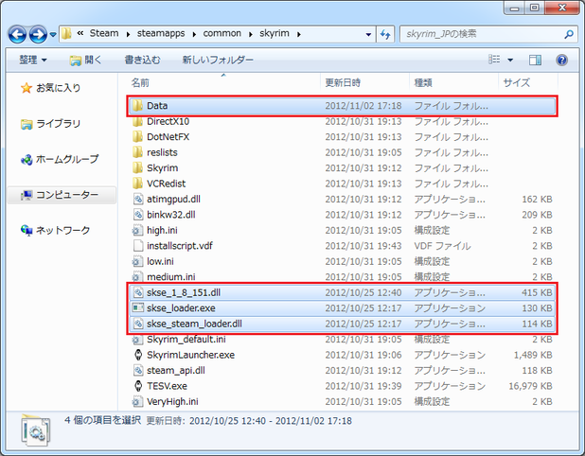The image size is (585, 456).
Task: Click the low.ini file icon
Action: (137, 261)
